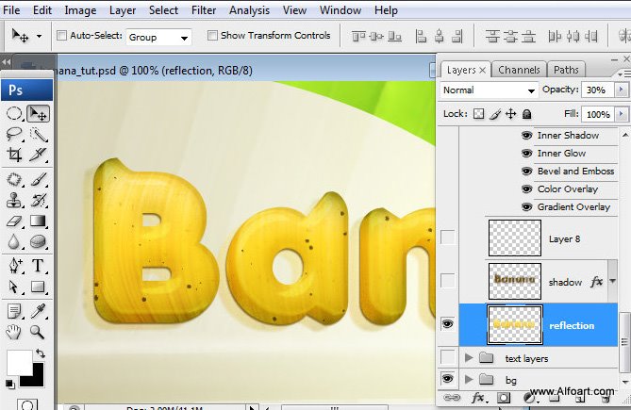Expand the text layers group
631x410 pixels.
pos(469,357)
